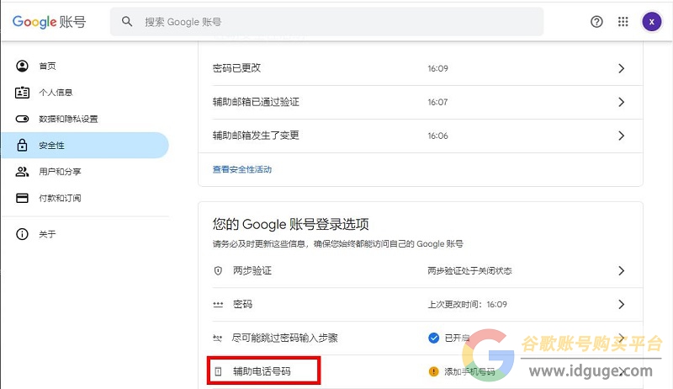
Task: Focus the 搜索 Google 账号 search field
Action: (326, 21)
